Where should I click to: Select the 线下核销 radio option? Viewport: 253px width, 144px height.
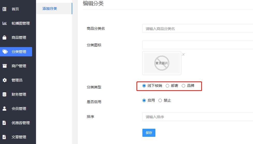tap(144, 86)
